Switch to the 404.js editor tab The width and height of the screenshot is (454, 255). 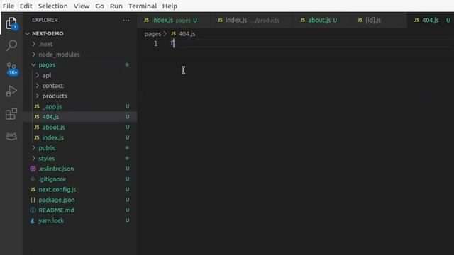[x=431, y=21]
